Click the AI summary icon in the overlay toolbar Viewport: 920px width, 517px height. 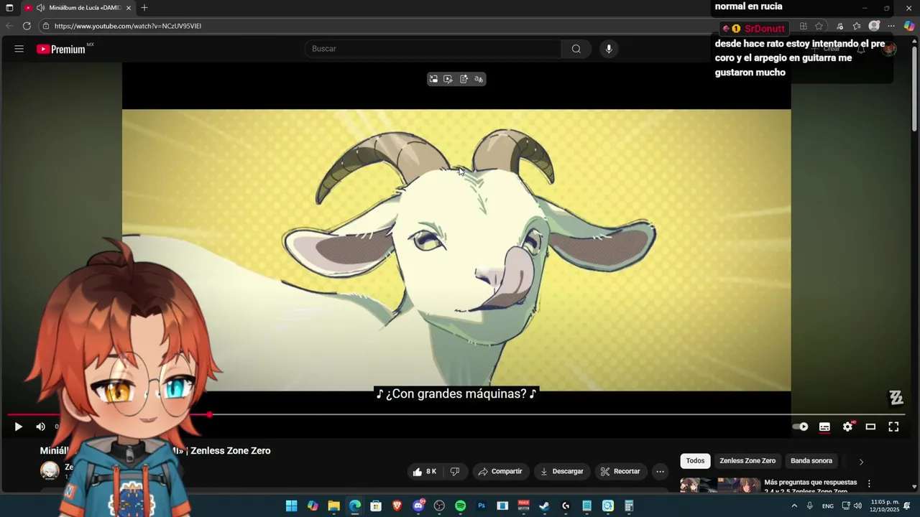pos(464,79)
